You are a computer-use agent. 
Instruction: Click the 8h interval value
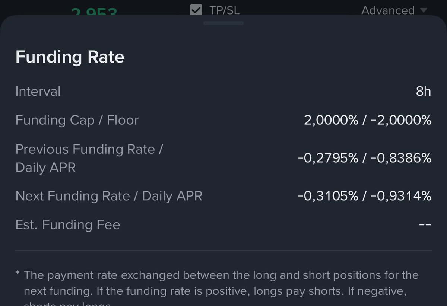coord(424,92)
